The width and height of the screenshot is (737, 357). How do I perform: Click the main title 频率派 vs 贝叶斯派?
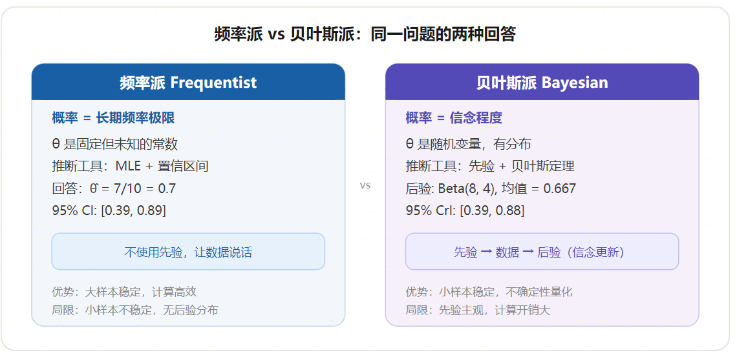point(365,34)
